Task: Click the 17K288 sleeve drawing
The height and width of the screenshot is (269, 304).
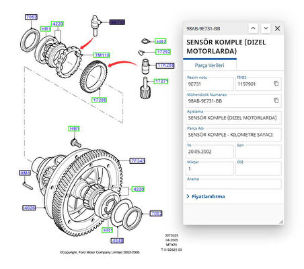Action: pos(145,66)
